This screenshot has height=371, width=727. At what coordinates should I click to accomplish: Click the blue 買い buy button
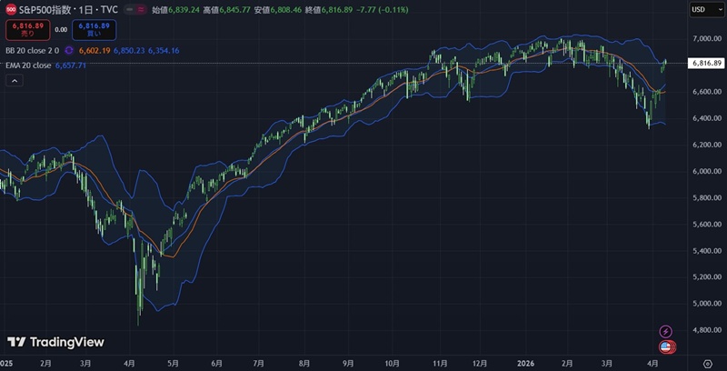click(x=95, y=29)
